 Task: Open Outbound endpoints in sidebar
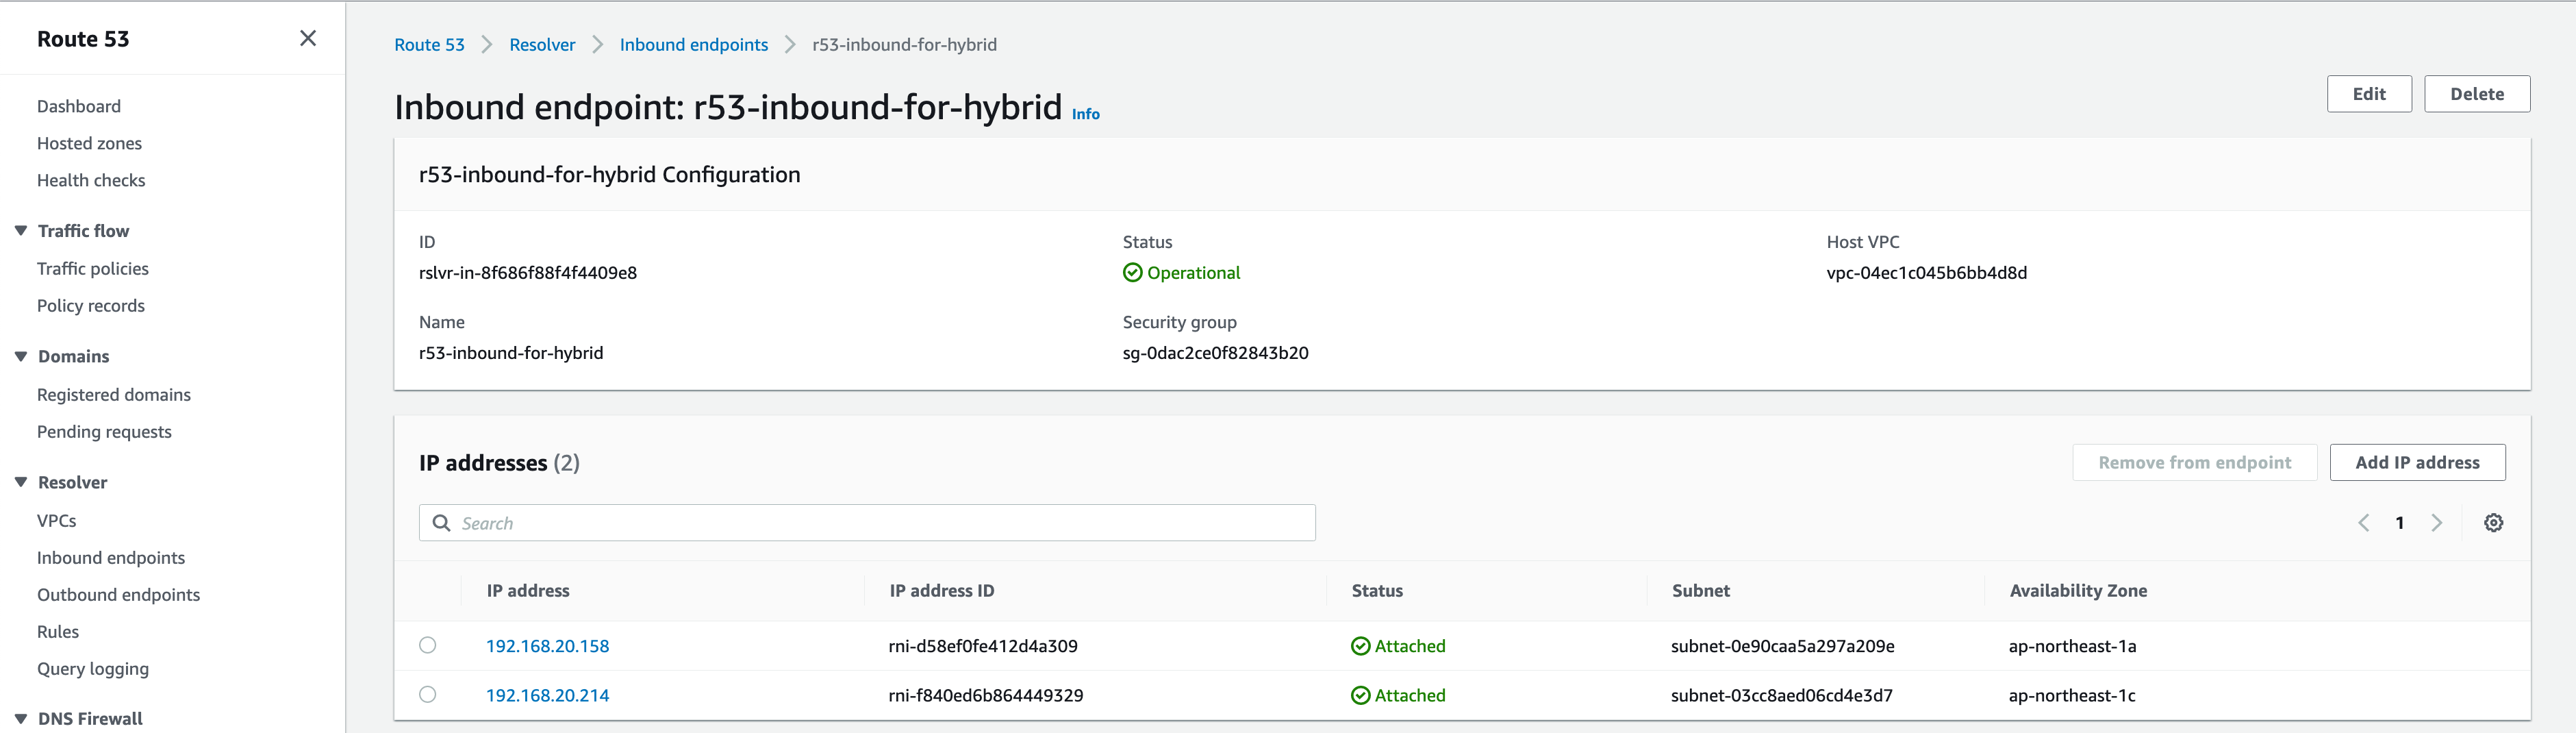tap(119, 595)
